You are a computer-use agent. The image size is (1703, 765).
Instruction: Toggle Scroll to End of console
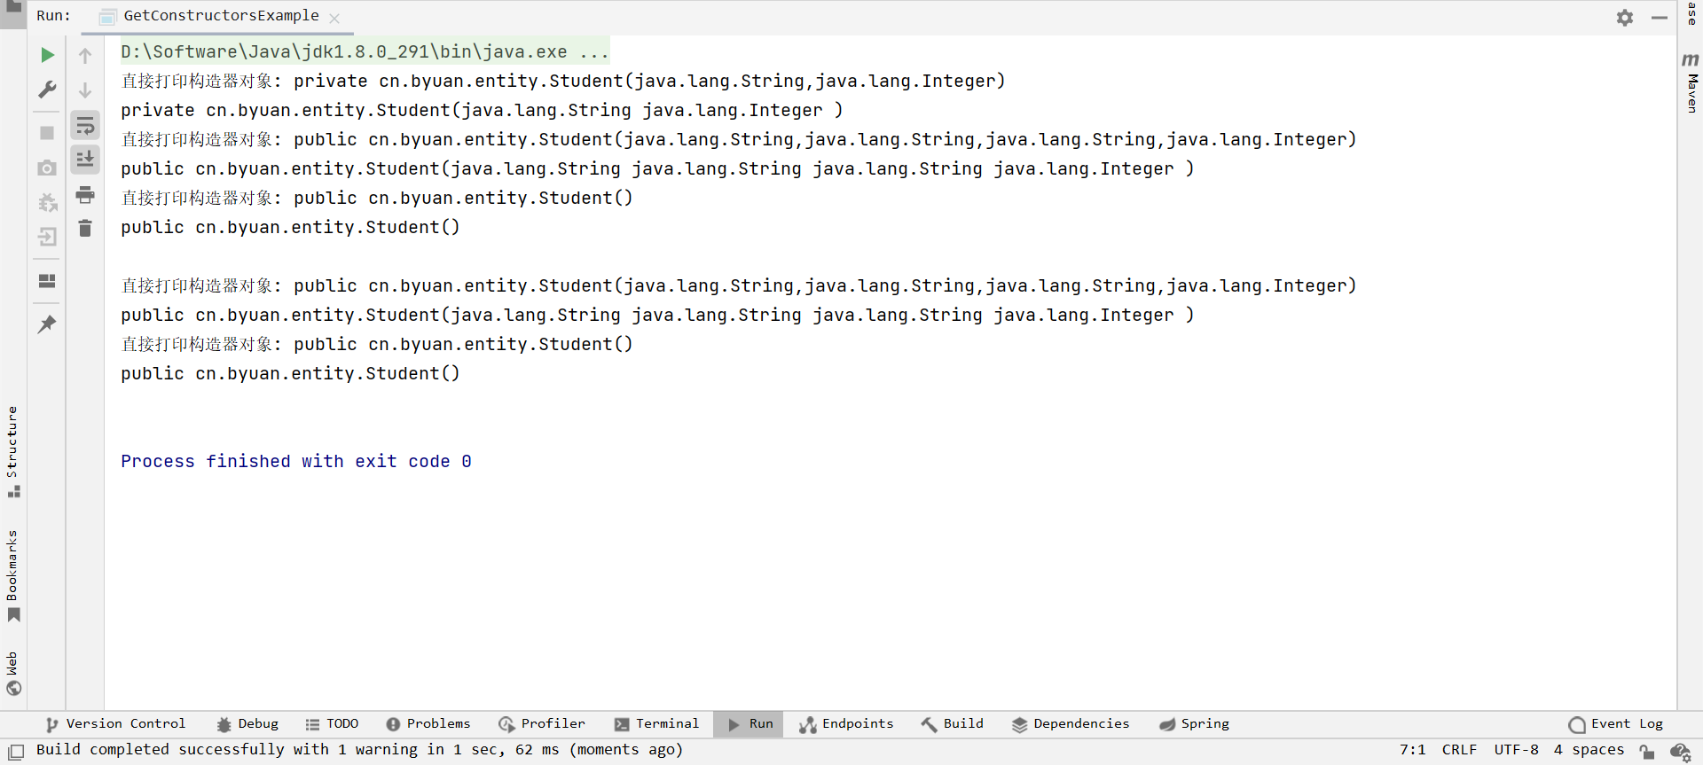[x=85, y=160]
